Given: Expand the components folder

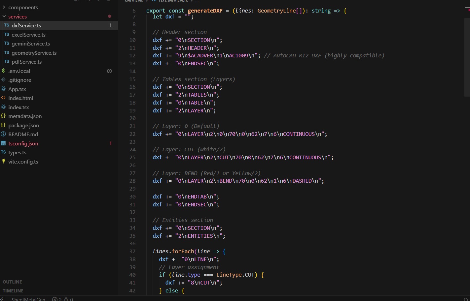Looking at the screenshot, I should coord(23,7).
